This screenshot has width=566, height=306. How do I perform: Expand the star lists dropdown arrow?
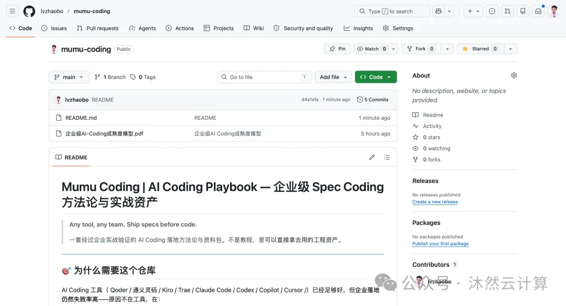tap(510, 49)
